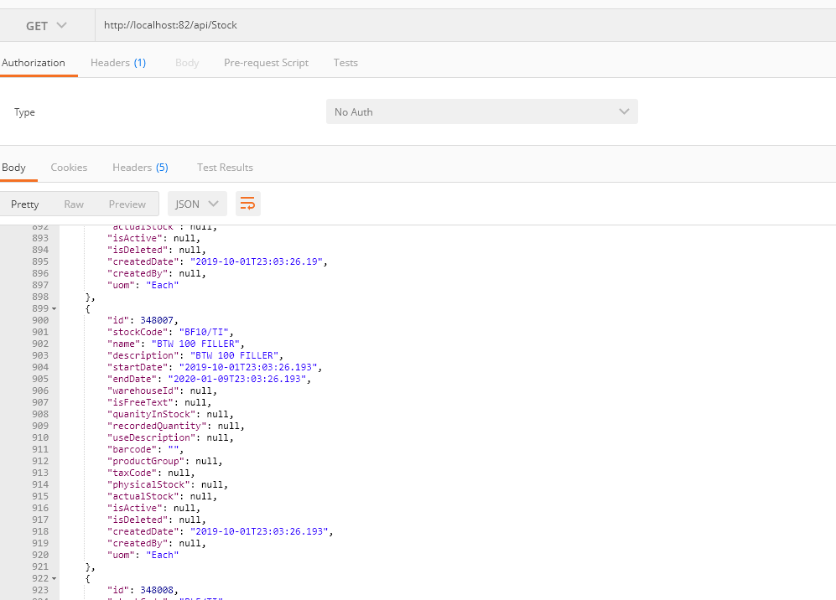Collapse the JSON object at line 899
Screen dimensions: 836x600
55,309
